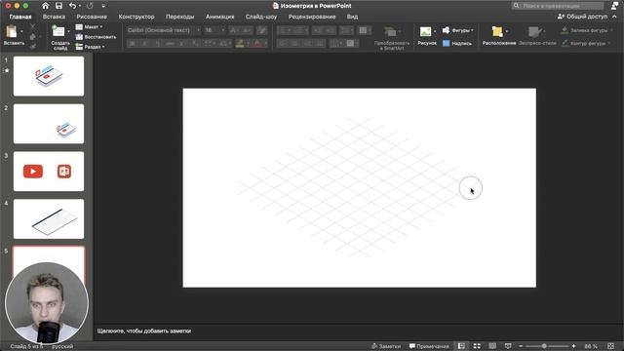The image size is (624, 351).
Task: Click the zoom out minus button
Action: click(521, 346)
